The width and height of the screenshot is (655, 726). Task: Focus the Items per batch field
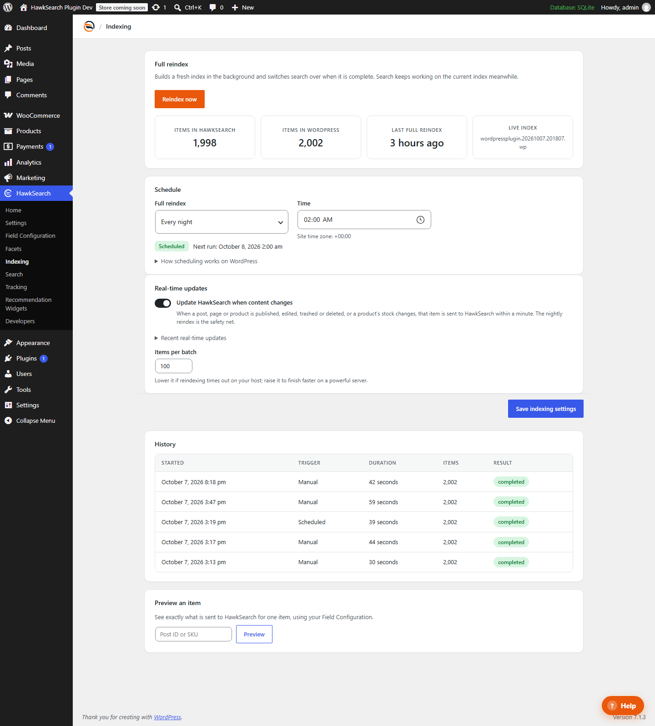click(x=174, y=366)
